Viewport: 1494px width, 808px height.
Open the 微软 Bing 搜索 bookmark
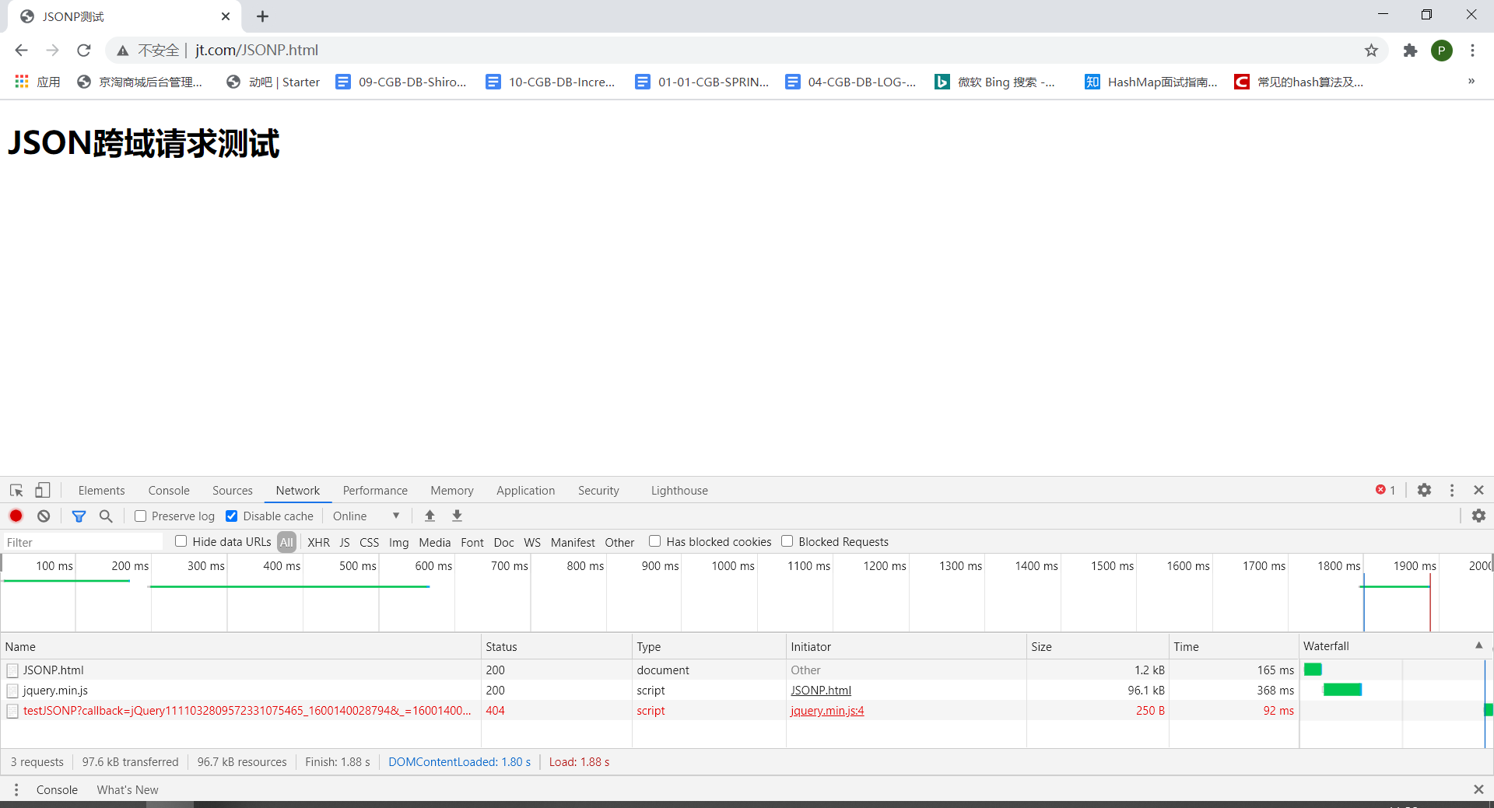(995, 82)
